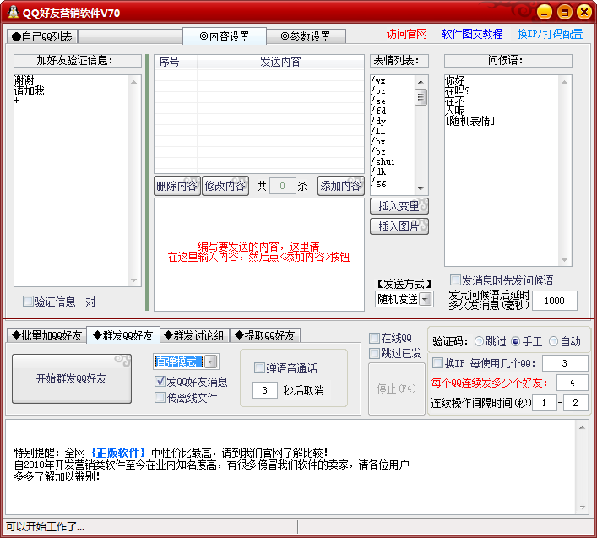Viewport: 597px width, 538px height.
Task: Click the 在吗? greeting line
Action: point(458,90)
